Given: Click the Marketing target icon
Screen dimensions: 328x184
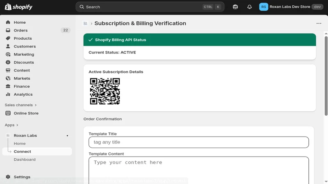Looking at the screenshot, I should pyautogui.click(x=8, y=54).
